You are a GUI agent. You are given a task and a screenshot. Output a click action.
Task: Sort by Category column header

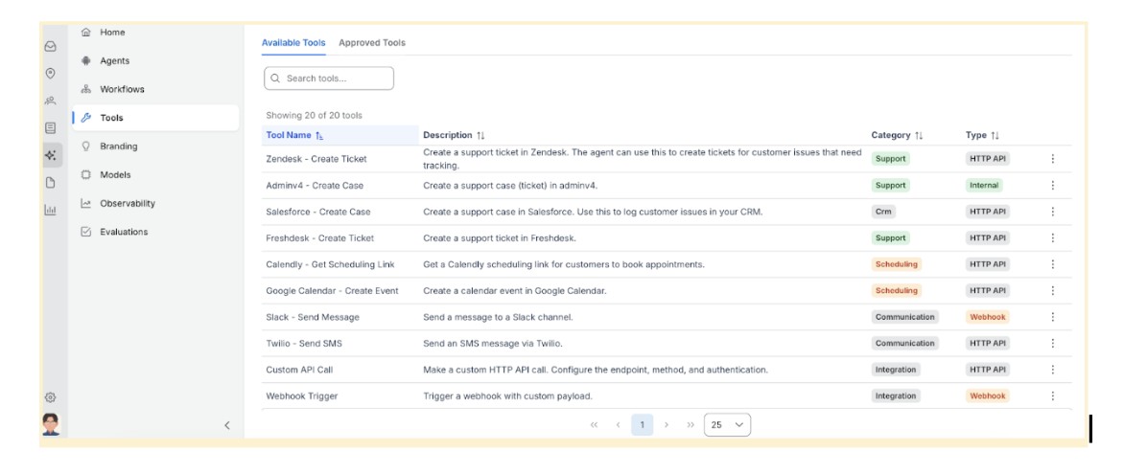click(897, 135)
